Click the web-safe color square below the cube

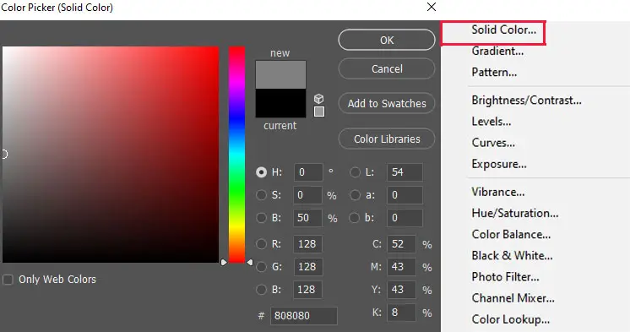point(319,112)
